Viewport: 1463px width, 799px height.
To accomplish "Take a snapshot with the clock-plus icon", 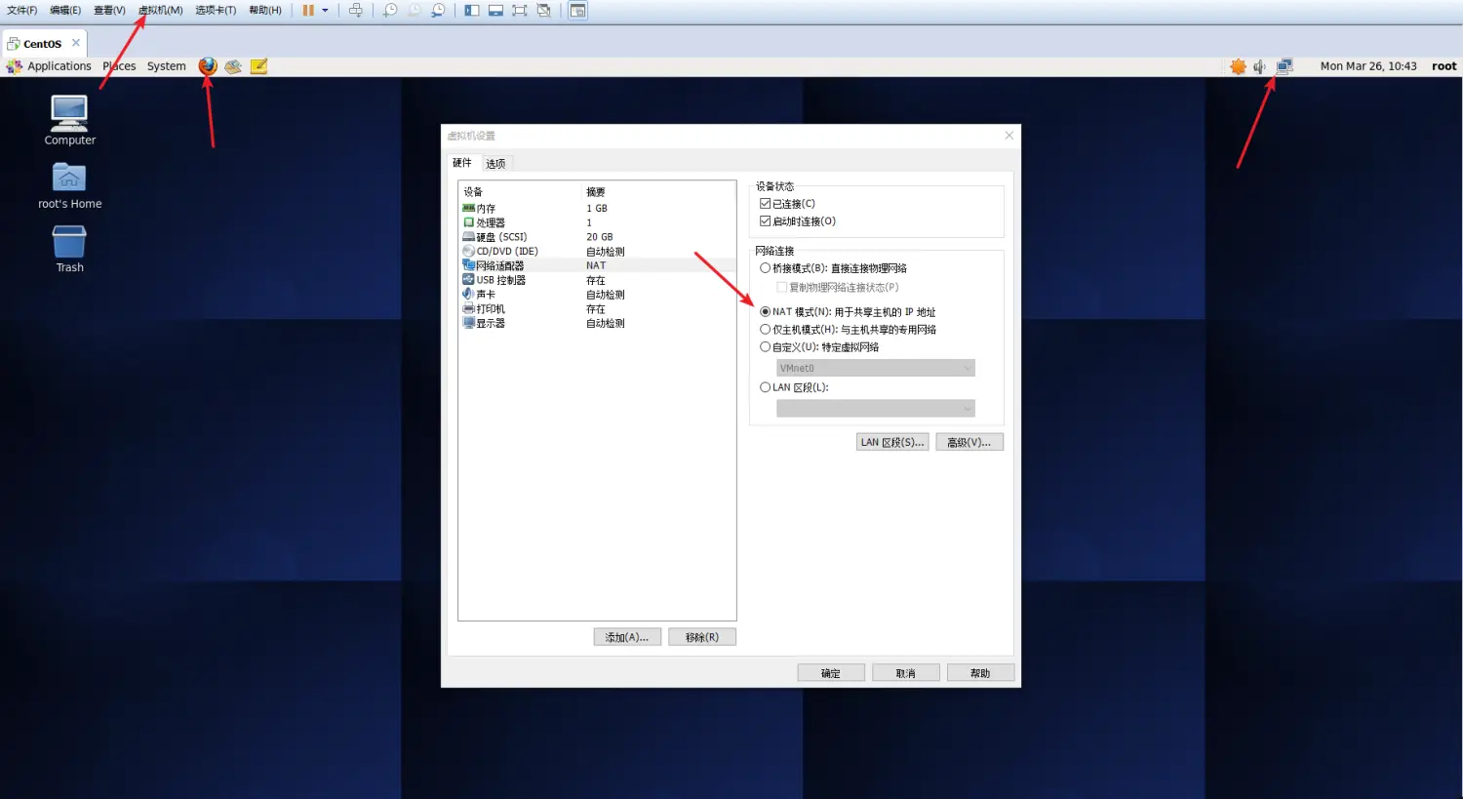I will 390,11.
